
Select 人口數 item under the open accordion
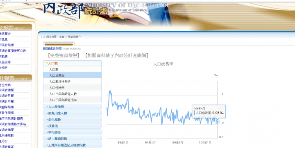pyautogui.click(x=72, y=69)
